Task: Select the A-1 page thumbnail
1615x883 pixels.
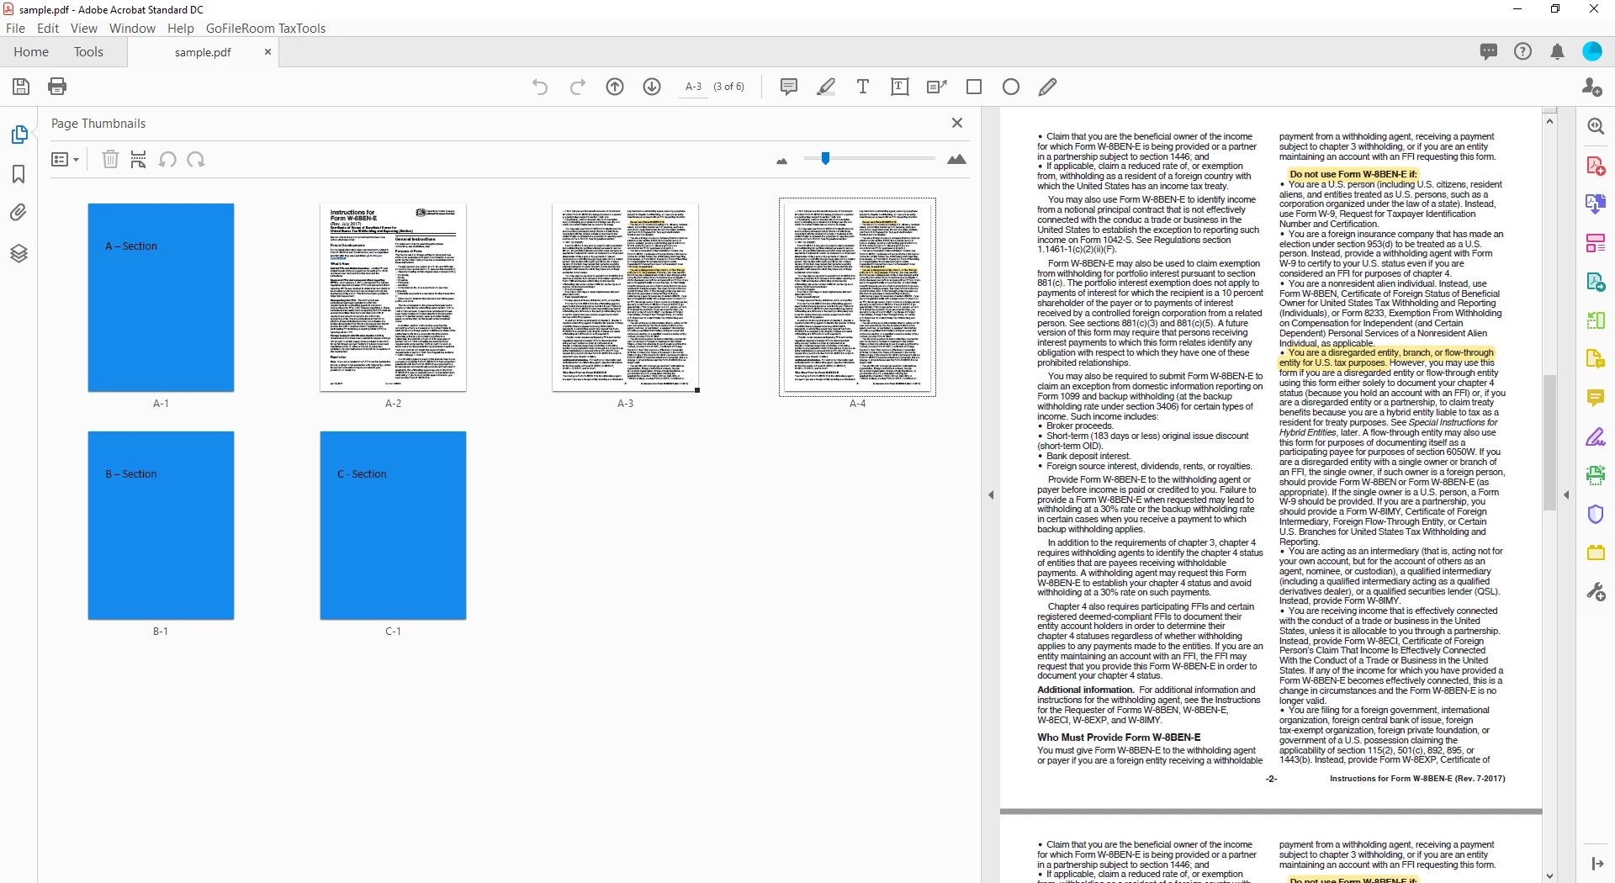Action: [x=161, y=297]
